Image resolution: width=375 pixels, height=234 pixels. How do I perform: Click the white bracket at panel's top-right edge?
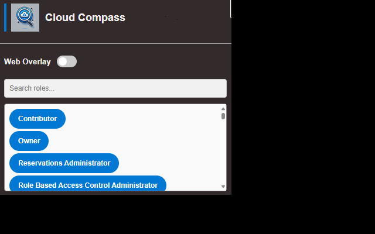coord(230,9)
